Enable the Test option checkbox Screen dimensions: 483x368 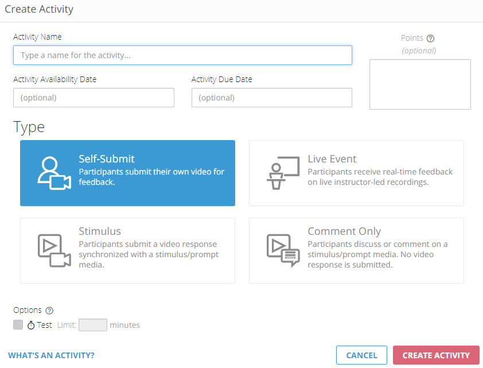[18, 324]
